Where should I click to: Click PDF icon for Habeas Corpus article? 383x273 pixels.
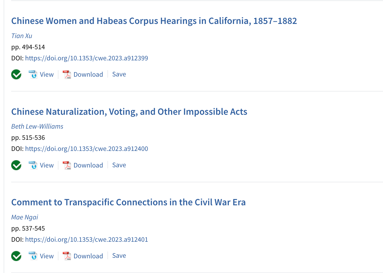pos(67,74)
